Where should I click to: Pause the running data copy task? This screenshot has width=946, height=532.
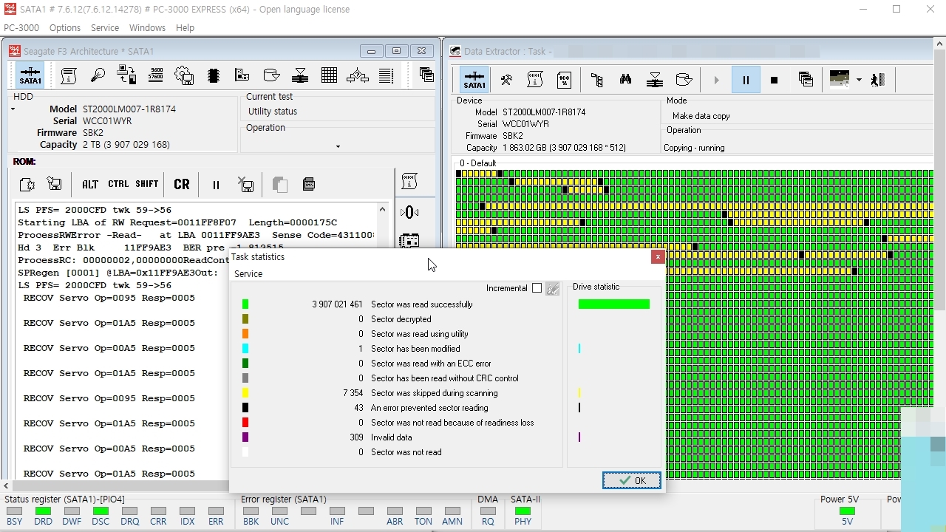tap(746, 80)
